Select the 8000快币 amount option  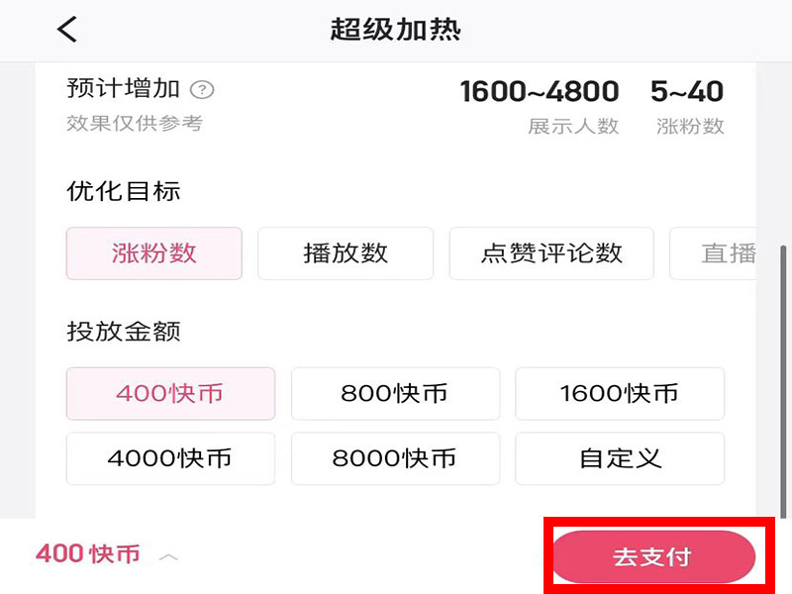coord(395,458)
